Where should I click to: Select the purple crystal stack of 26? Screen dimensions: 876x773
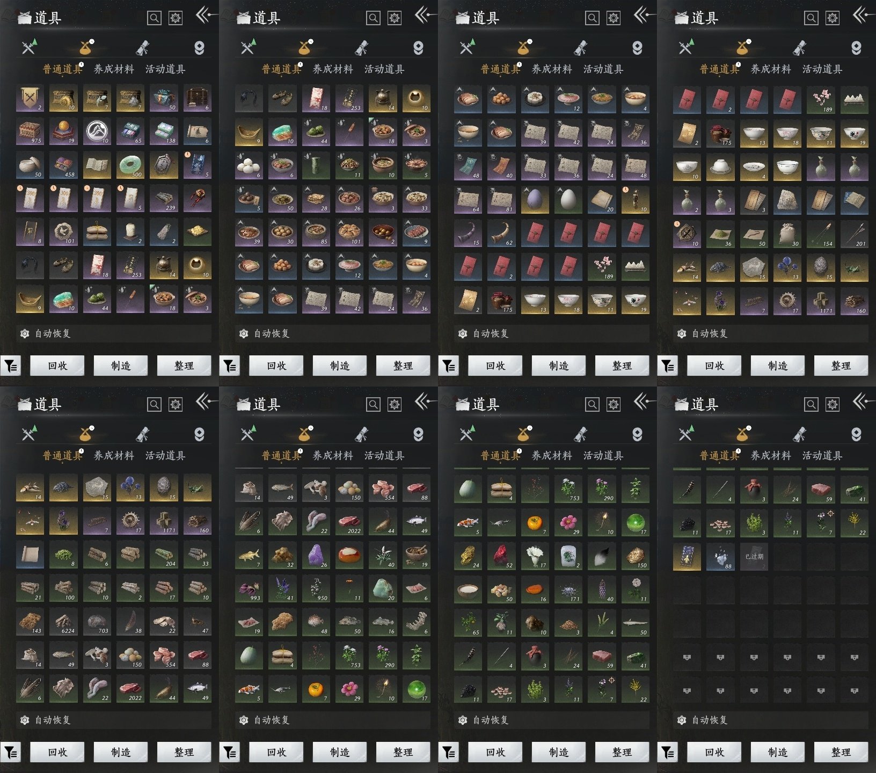tap(316, 556)
